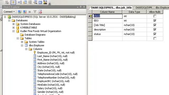Click the Kudler Fine Foods database cylinder icon
The image size is (169, 95).
coord(18,31)
